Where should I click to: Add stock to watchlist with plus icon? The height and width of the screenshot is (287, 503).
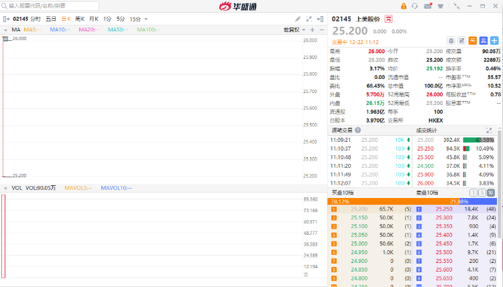pos(494,41)
